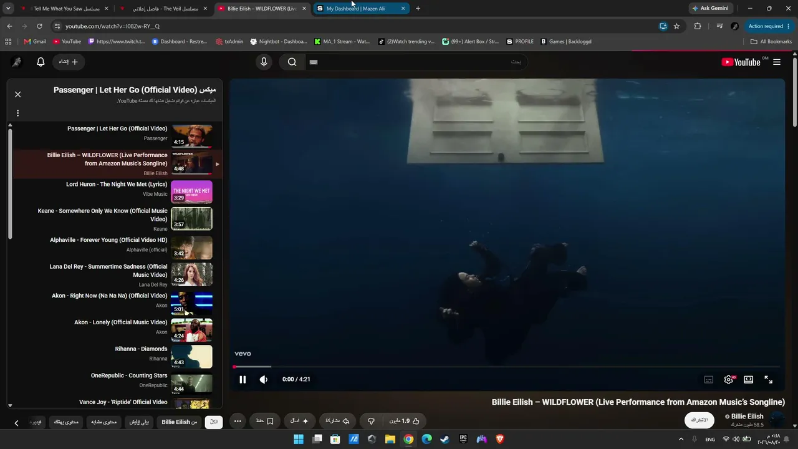
Task: Open the YouTube hamburger guide menu
Action: 777,62
